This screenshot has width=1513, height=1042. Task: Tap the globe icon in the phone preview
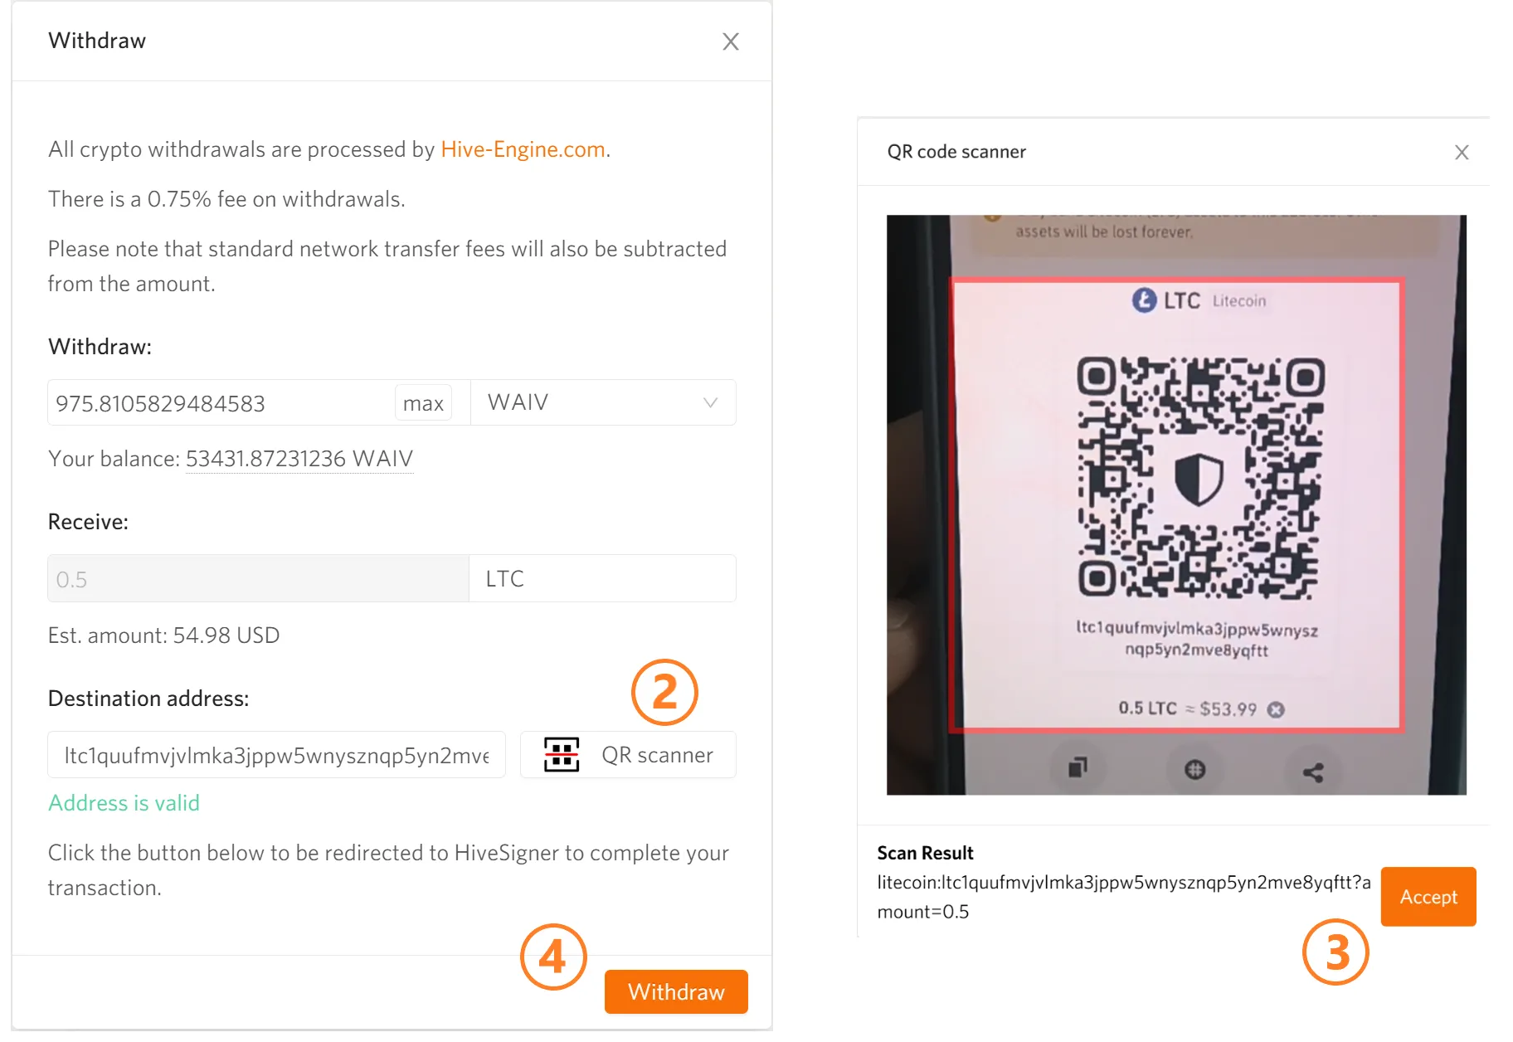pos(1194,770)
